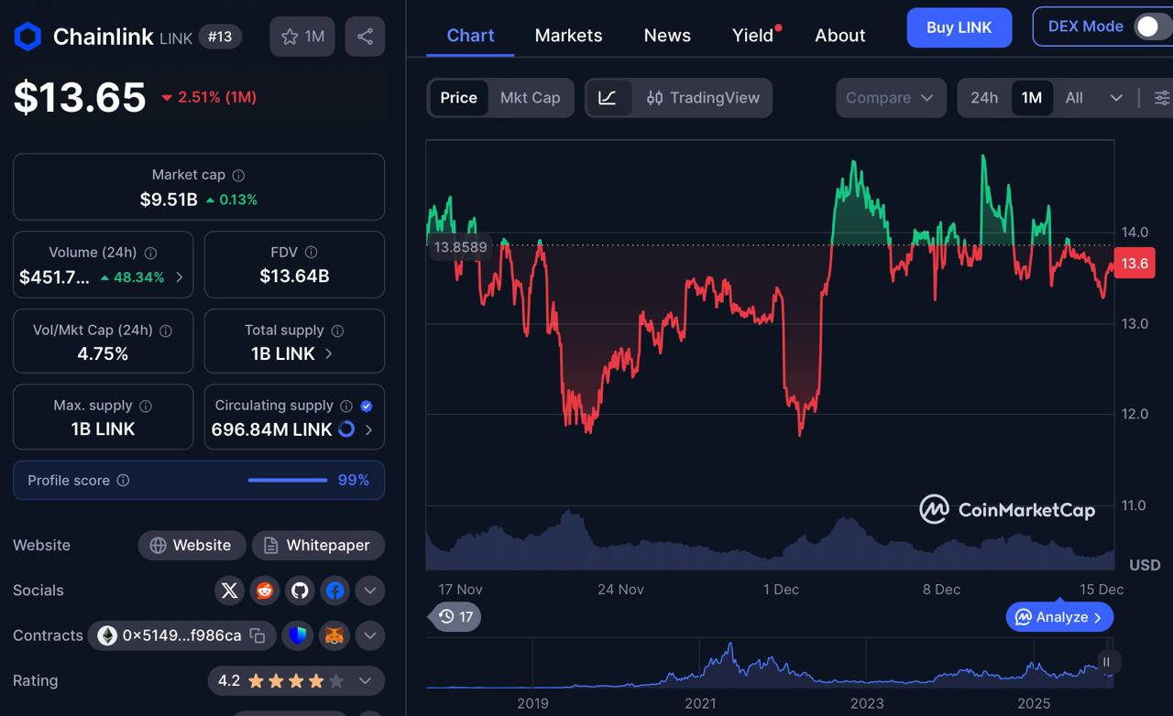Switch to the Markets tab

568,35
